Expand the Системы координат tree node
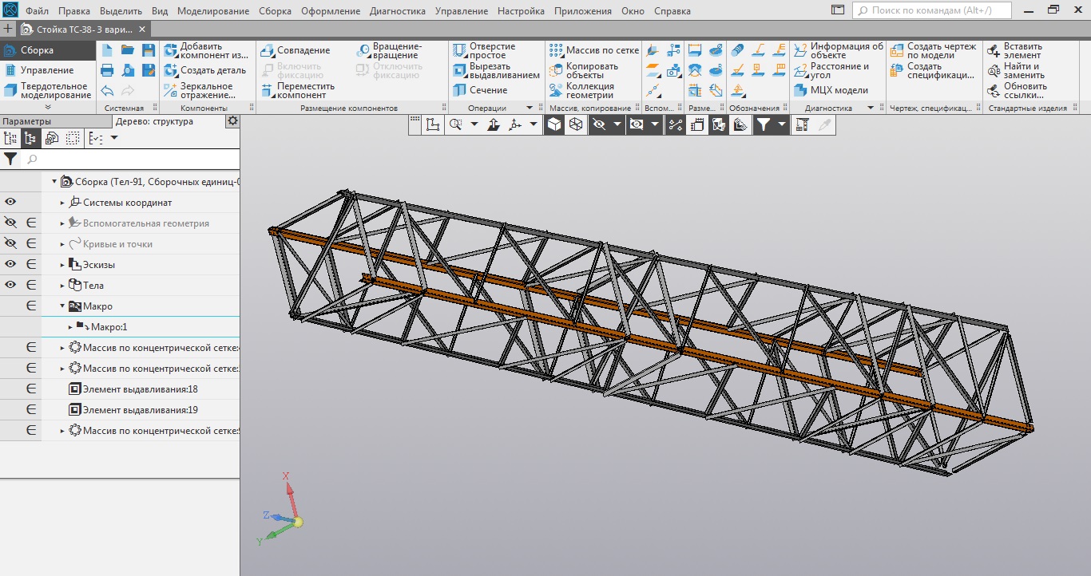The height and width of the screenshot is (576, 1091). click(x=63, y=203)
